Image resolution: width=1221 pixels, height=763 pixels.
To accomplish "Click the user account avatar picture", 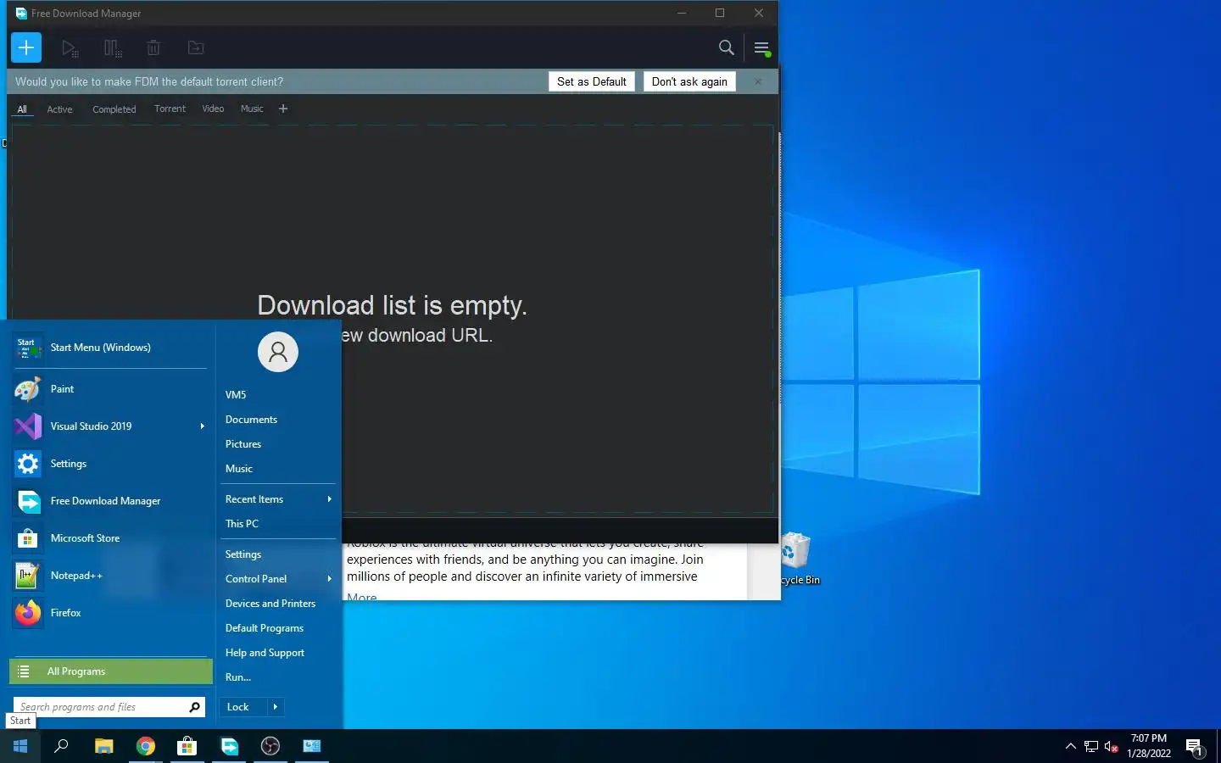I will click(278, 352).
